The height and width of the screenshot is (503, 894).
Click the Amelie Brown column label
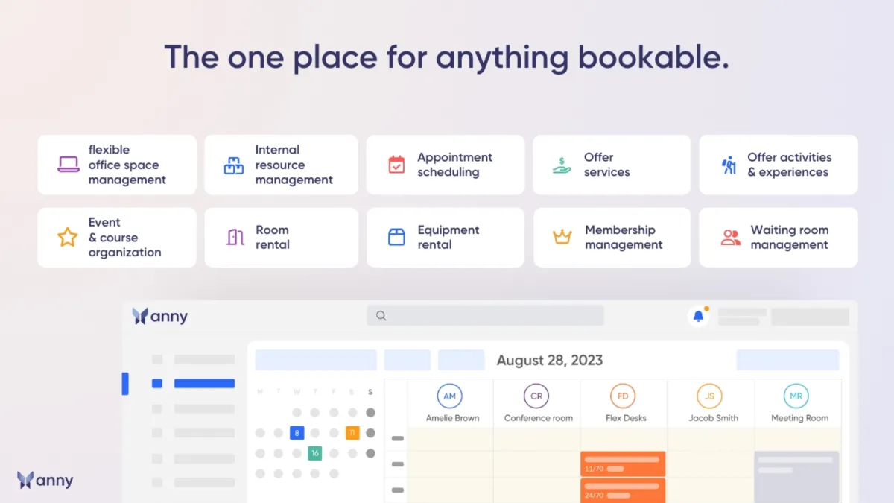tap(452, 418)
